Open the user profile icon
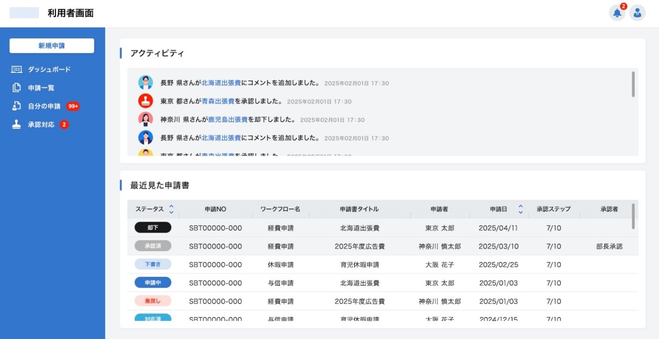Viewport: 659px width, 339px height. click(x=637, y=13)
